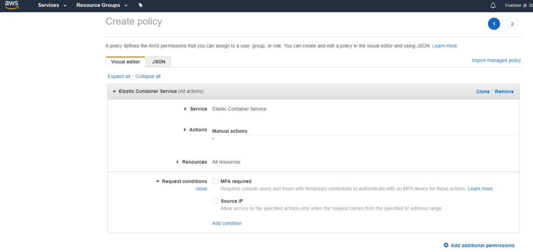Image resolution: width=533 pixels, height=252 pixels.
Task: Collapse the Elastic Container Service section
Action: 114,92
